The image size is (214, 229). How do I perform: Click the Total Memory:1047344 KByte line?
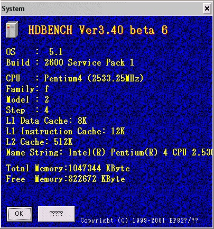click(x=68, y=168)
